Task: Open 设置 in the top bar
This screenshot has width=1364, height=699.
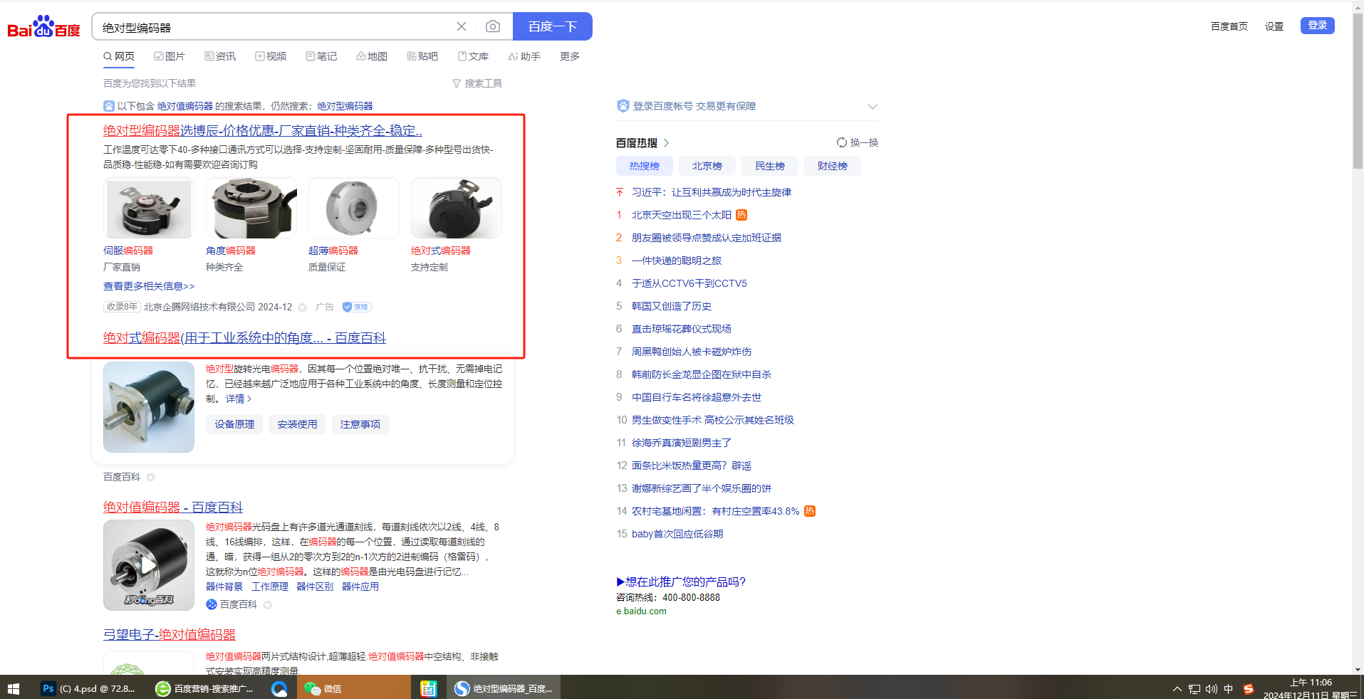Action: click(x=1274, y=26)
